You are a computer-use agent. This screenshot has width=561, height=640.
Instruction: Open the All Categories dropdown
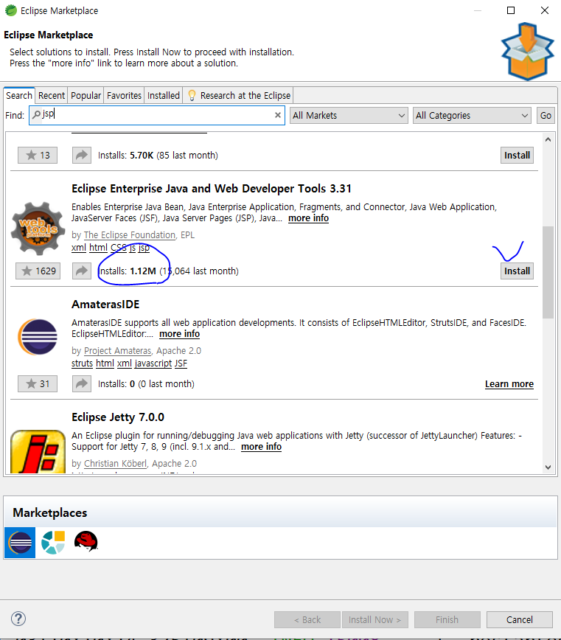pos(472,116)
